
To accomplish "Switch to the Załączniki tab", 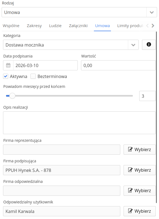I will pos(78,26).
